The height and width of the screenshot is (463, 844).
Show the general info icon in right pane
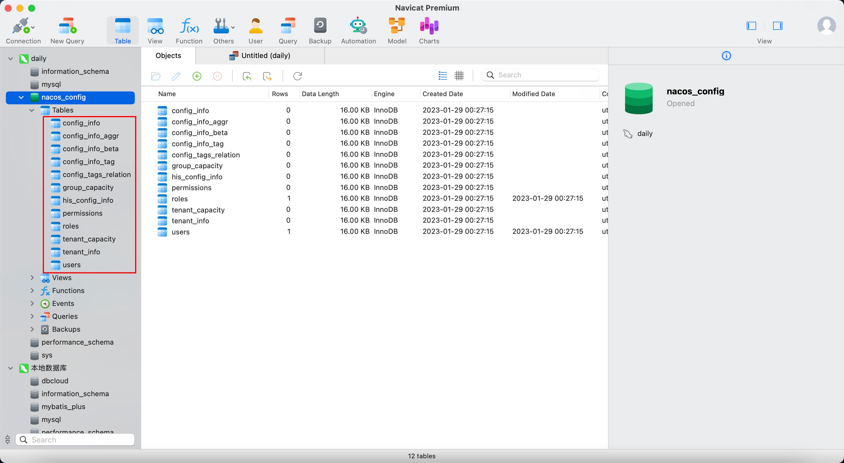(x=726, y=56)
